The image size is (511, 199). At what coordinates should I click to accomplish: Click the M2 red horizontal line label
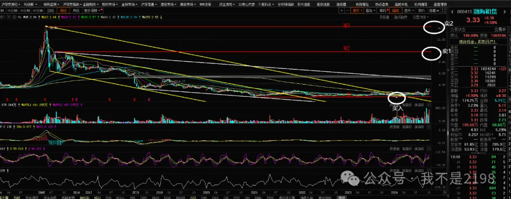pos(346,48)
